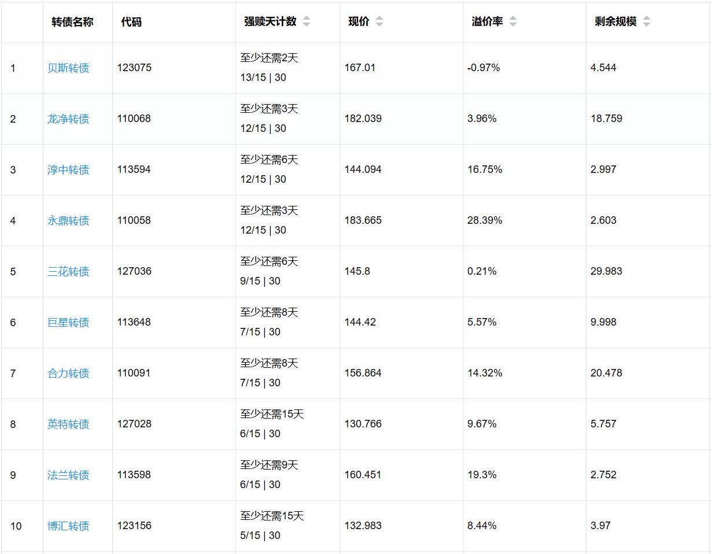Click bond code 123075 cell
This screenshot has width=712, height=554.
coord(134,68)
